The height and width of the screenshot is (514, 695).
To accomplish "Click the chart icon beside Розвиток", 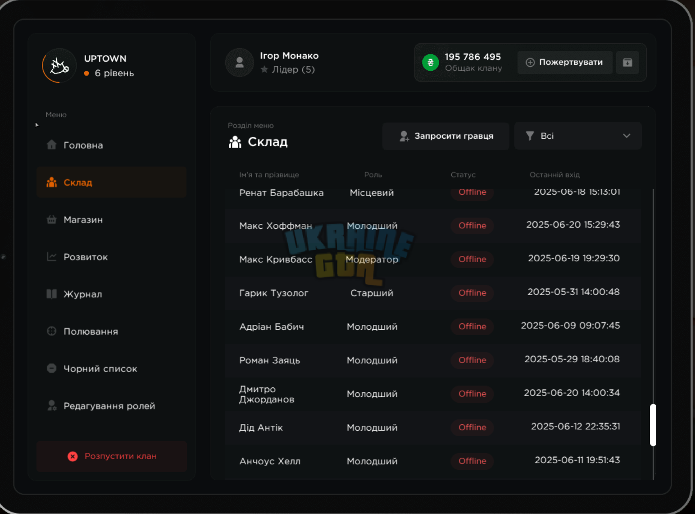I will pos(52,256).
